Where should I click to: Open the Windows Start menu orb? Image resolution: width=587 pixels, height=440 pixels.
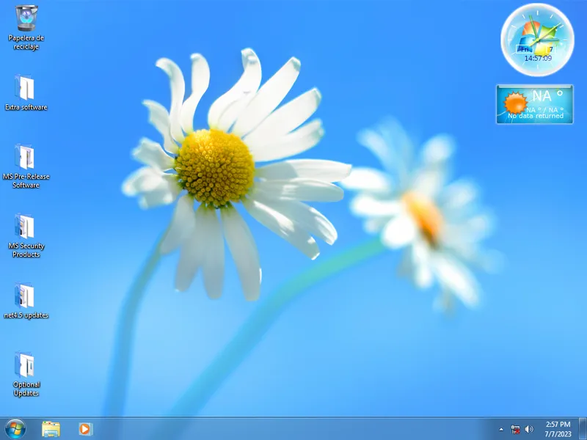(15, 429)
